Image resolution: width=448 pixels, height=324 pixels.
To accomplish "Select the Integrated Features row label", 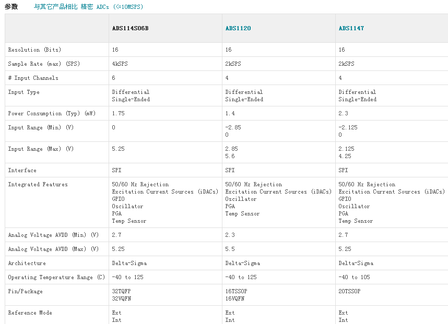I will coord(38,184).
